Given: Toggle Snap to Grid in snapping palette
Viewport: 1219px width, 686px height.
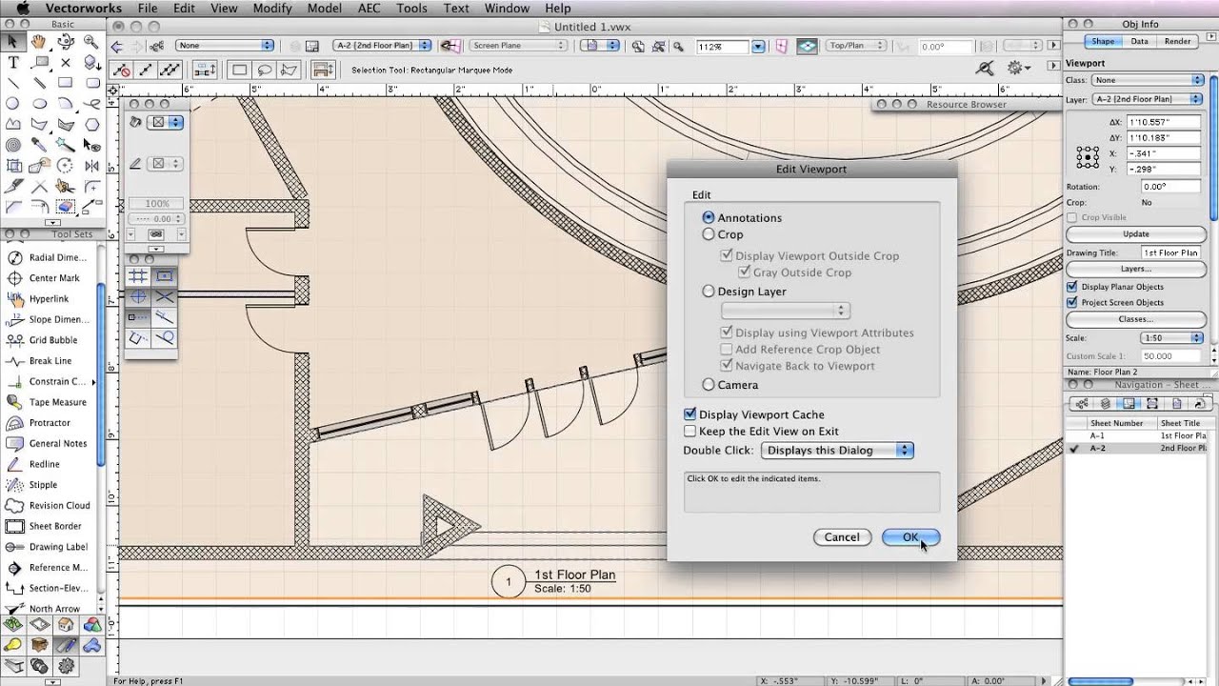Looking at the screenshot, I should pyautogui.click(x=138, y=276).
